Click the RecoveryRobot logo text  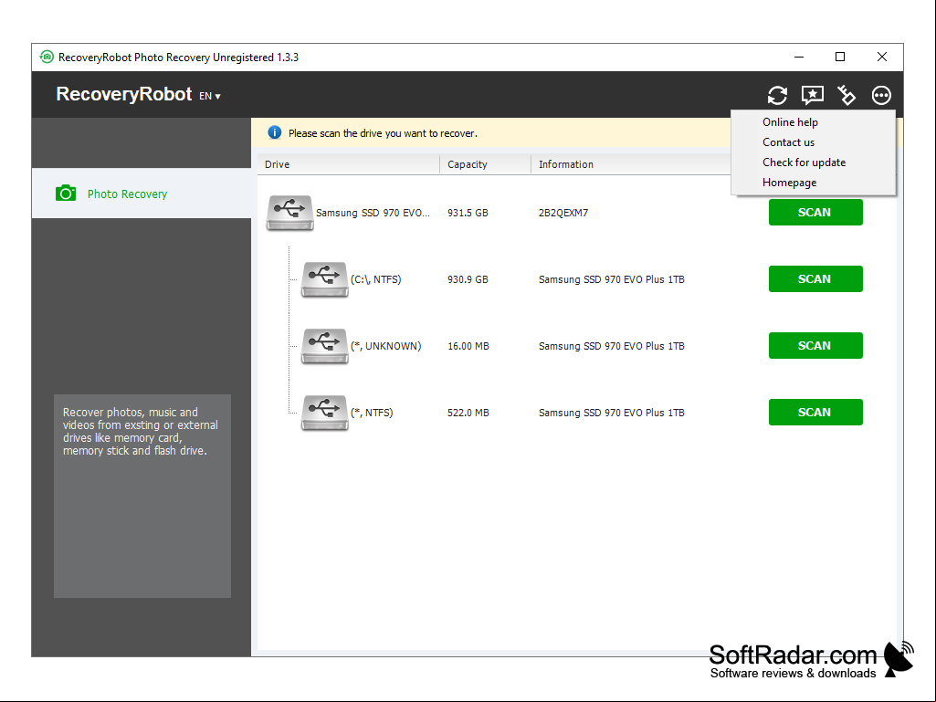(124, 94)
